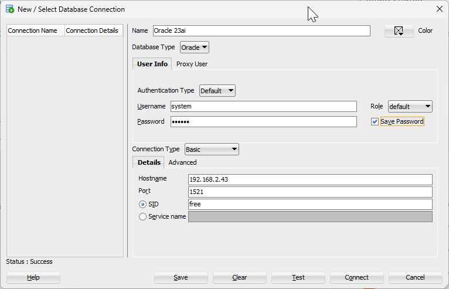
Task: Switch to the User Info tab
Action: point(152,64)
